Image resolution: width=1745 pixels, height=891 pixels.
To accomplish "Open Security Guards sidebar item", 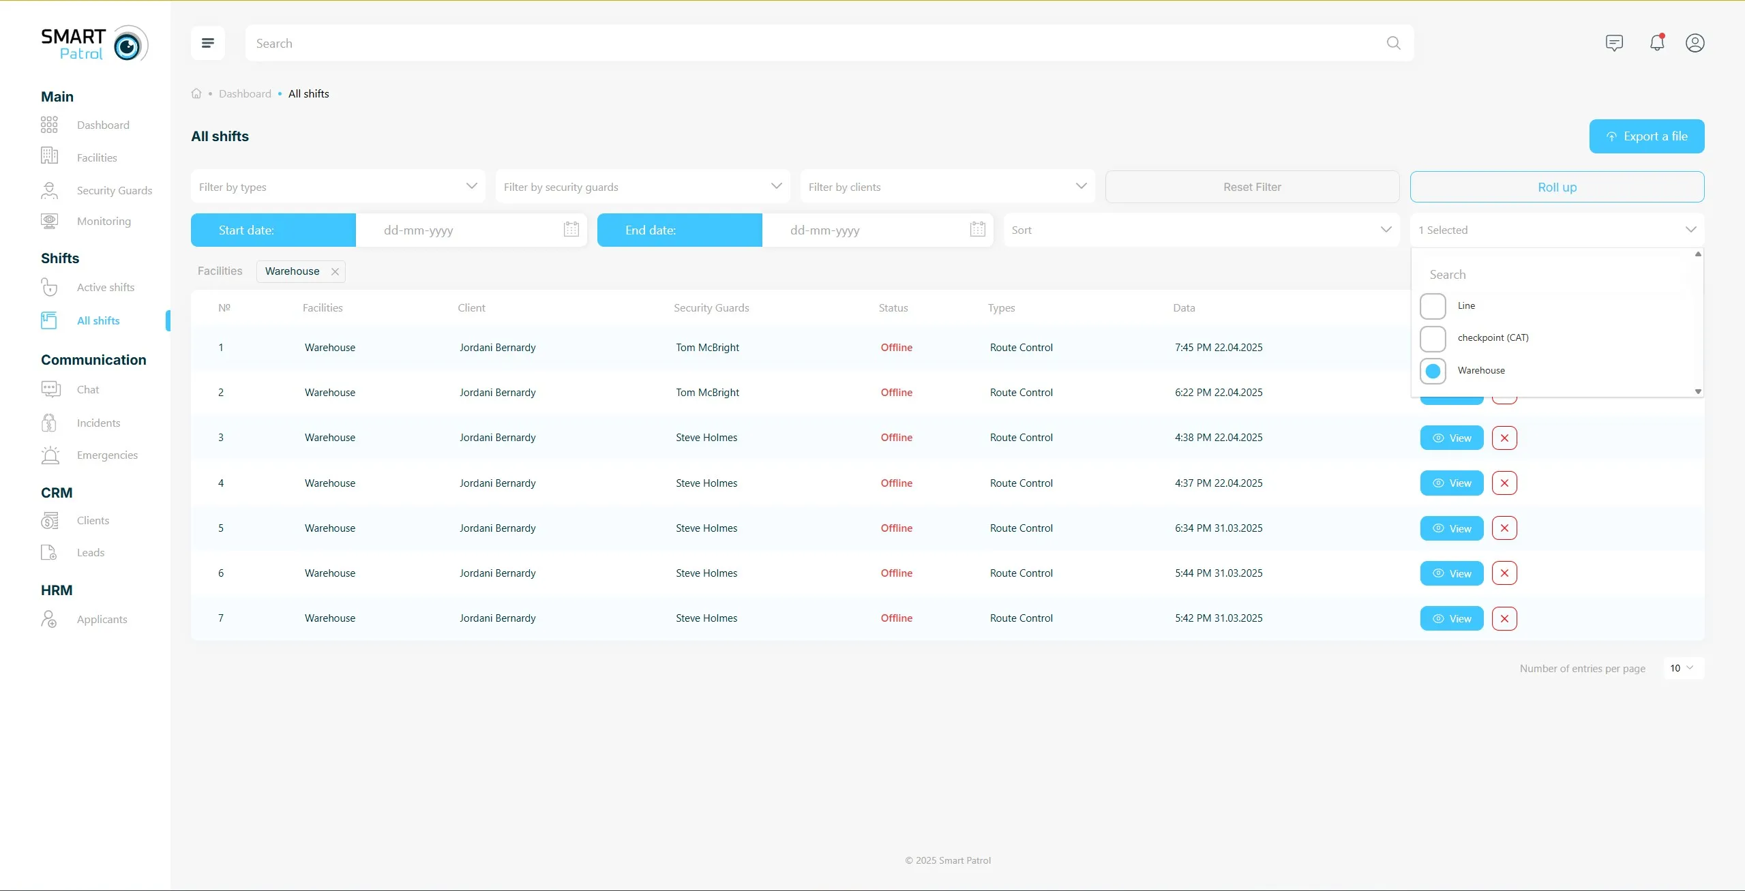I will (115, 190).
